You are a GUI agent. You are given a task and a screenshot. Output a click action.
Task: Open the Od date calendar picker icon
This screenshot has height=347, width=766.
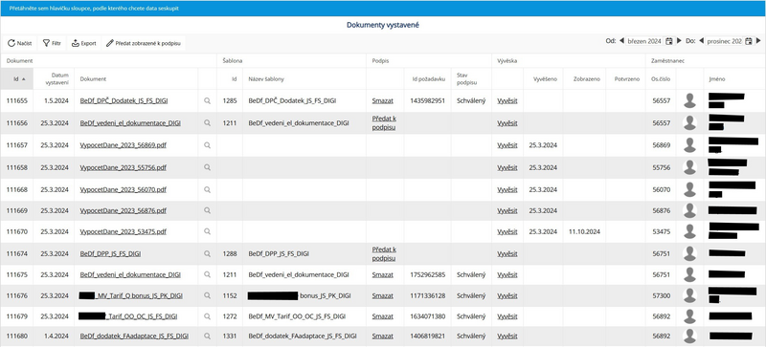click(x=669, y=41)
